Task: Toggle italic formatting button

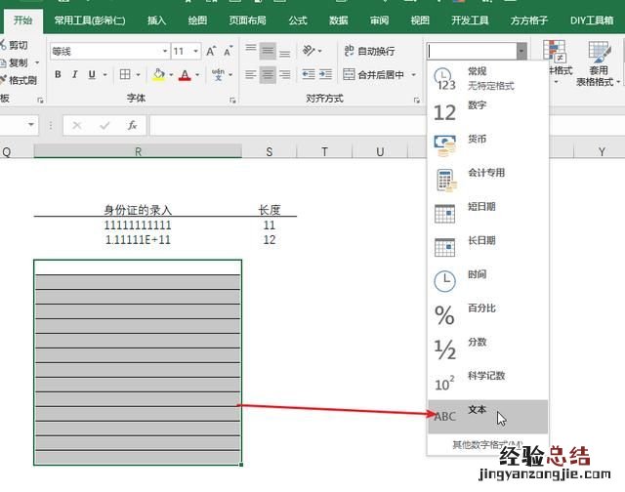Action: click(x=74, y=74)
